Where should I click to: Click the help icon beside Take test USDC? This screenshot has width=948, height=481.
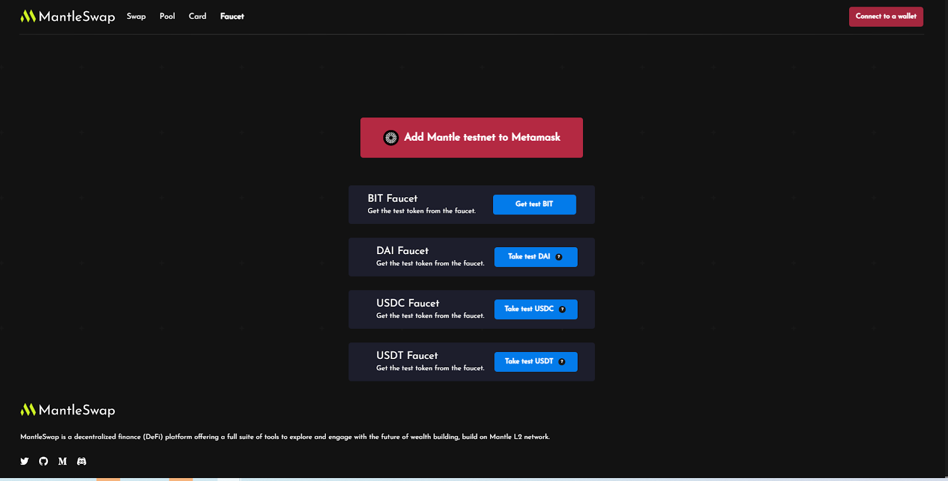click(x=562, y=309)
